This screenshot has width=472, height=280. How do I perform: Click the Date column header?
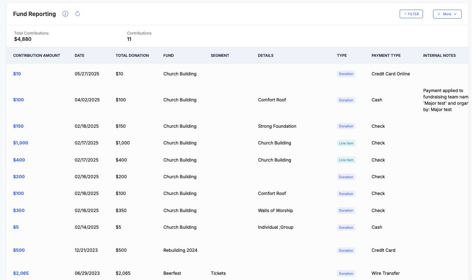(79, 55)
